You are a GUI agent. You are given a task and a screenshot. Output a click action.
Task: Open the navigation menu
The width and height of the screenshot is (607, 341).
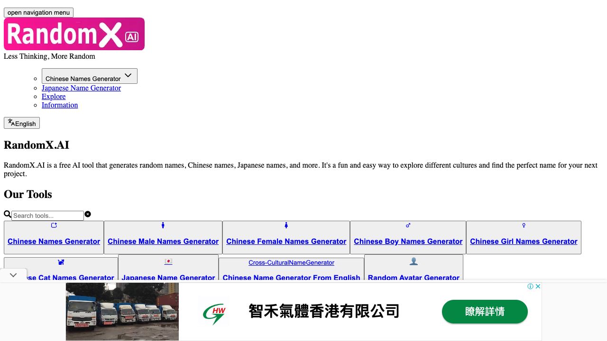[38, 12]
